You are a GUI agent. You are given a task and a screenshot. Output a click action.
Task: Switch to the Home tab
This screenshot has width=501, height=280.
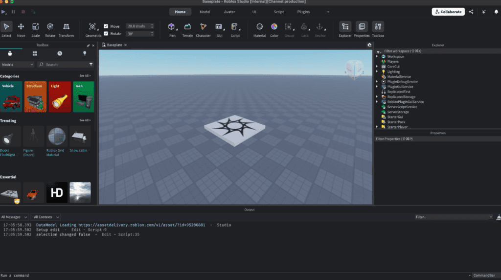(180, 12)
